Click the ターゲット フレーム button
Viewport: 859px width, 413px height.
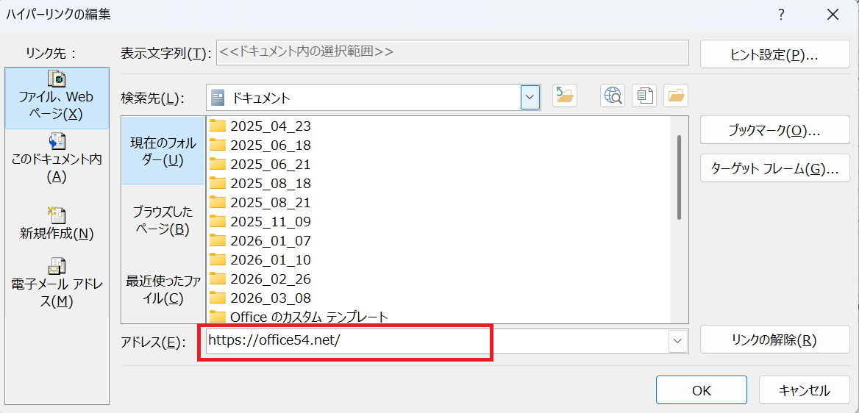(x=774, y=168)
